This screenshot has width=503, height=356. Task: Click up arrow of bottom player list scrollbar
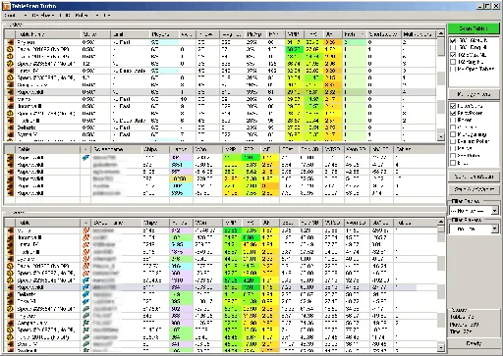click(441, 223)
